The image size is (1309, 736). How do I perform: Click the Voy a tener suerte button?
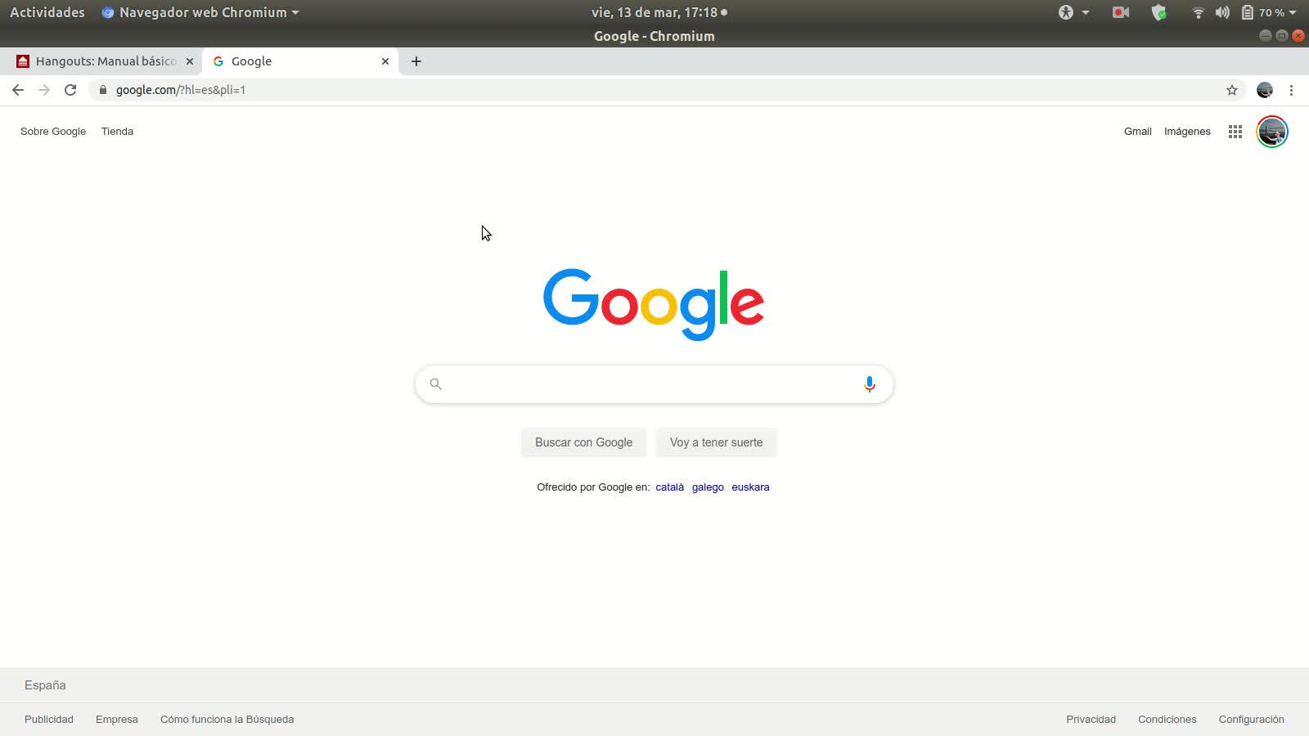click(717, 442)
